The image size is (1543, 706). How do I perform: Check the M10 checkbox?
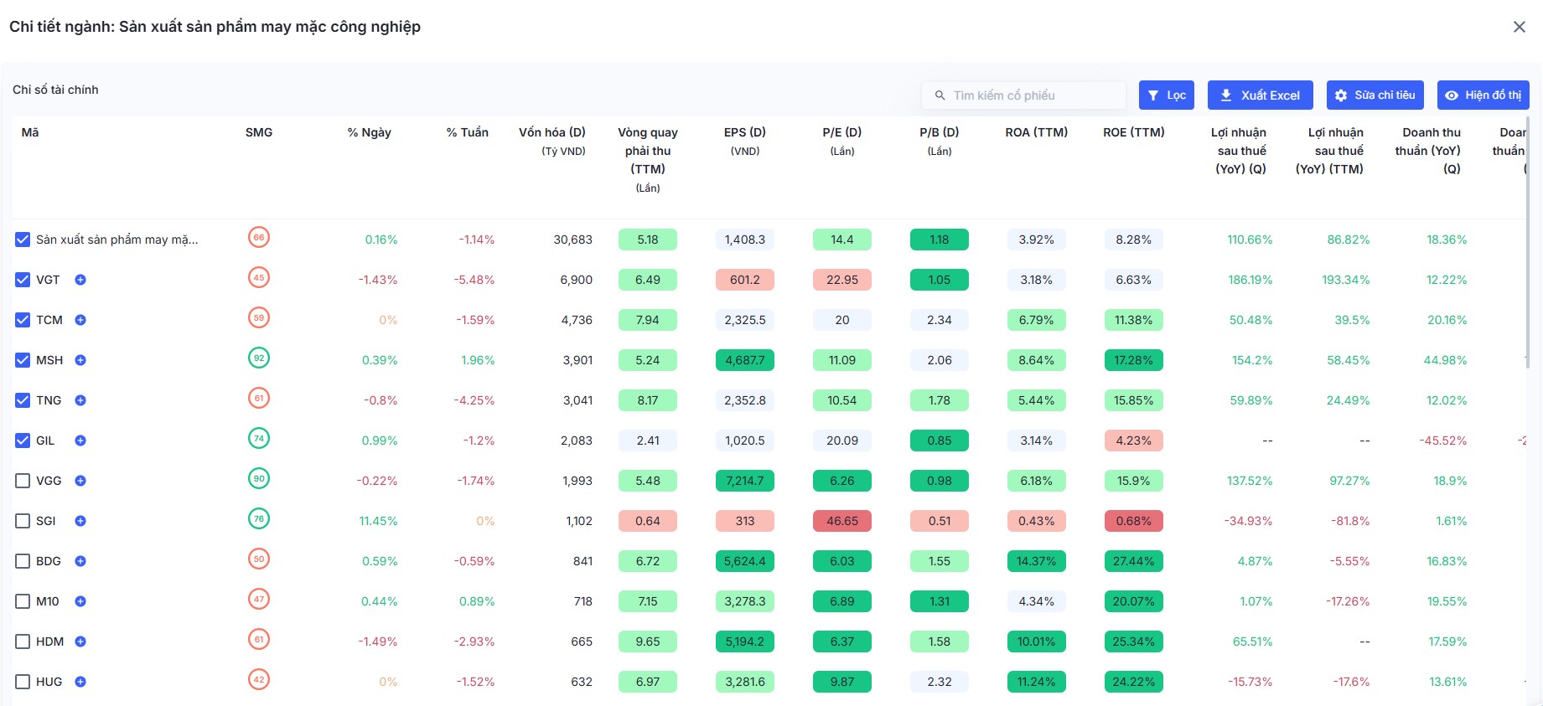[23, 601]
